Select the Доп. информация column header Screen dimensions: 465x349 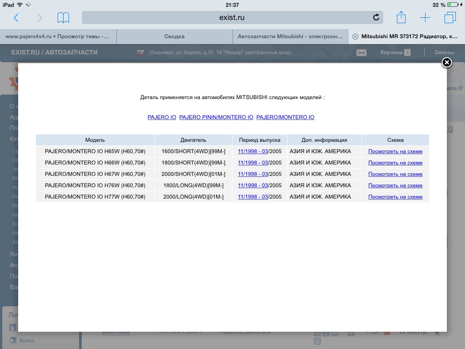[324, 140]
